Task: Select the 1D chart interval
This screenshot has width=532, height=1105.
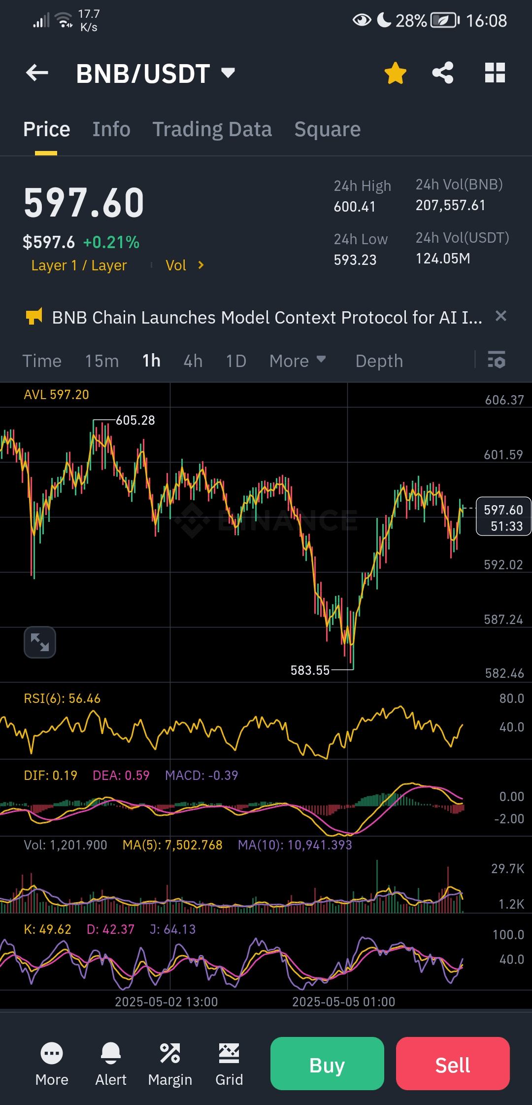Action: pyautogui.click(x=236, y=361)
